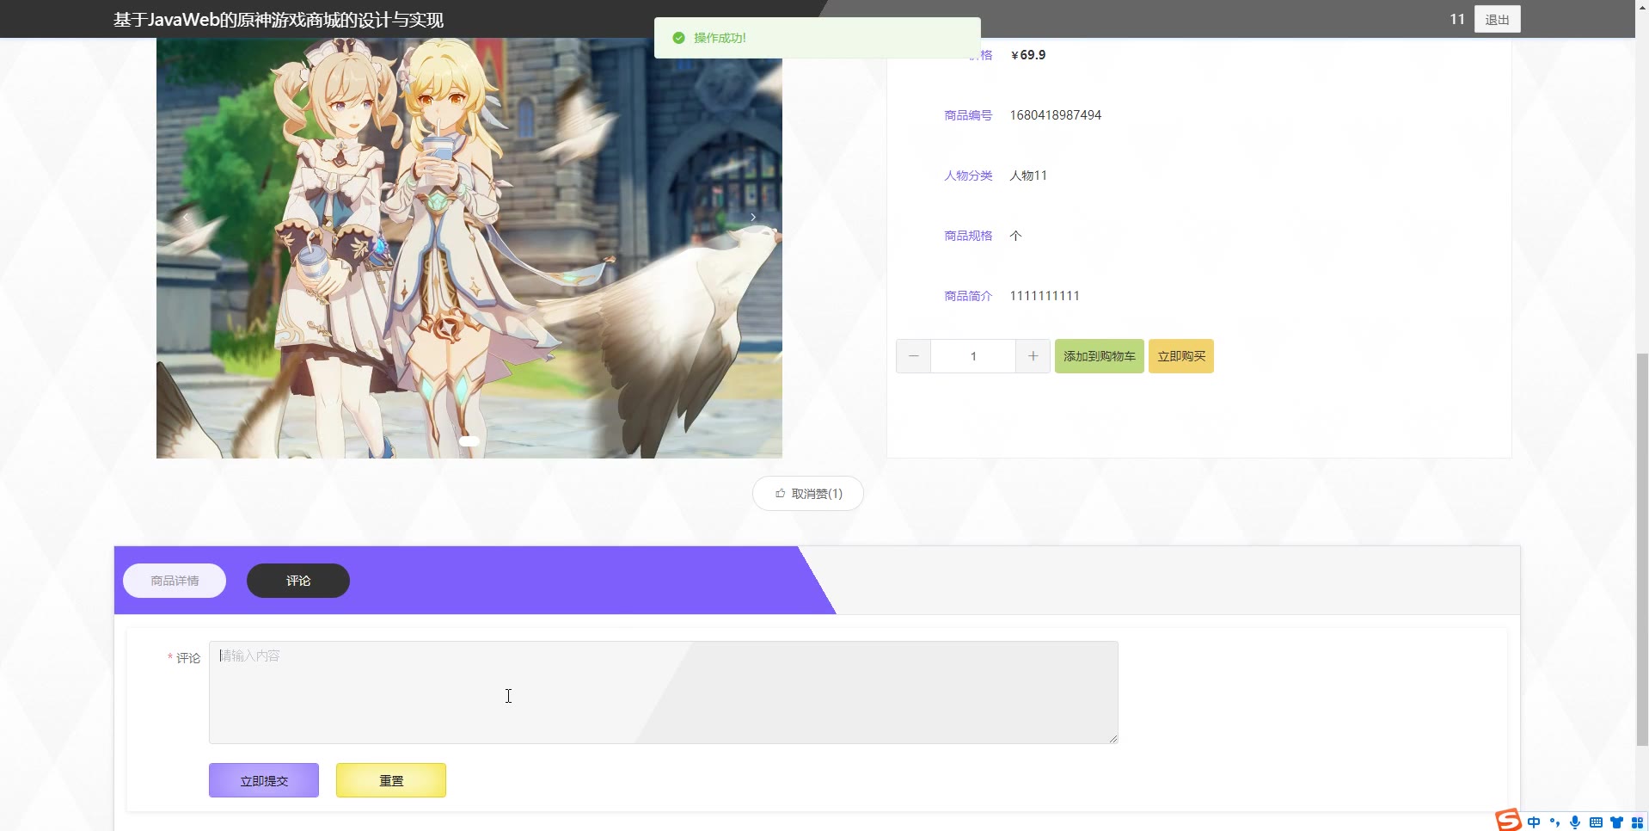
Task: Click the 操作成功! success message text
Action: click(720, 38)
